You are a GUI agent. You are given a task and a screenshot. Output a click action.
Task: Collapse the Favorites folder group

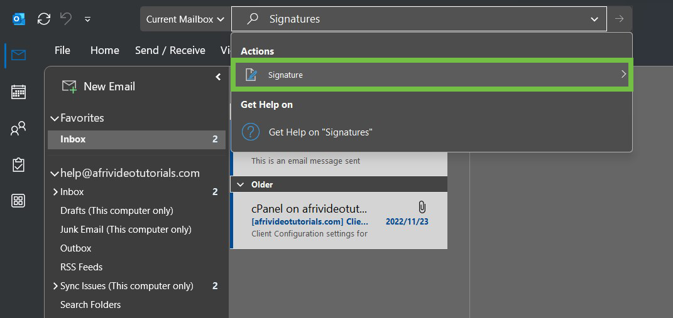[x=54, y=118]
